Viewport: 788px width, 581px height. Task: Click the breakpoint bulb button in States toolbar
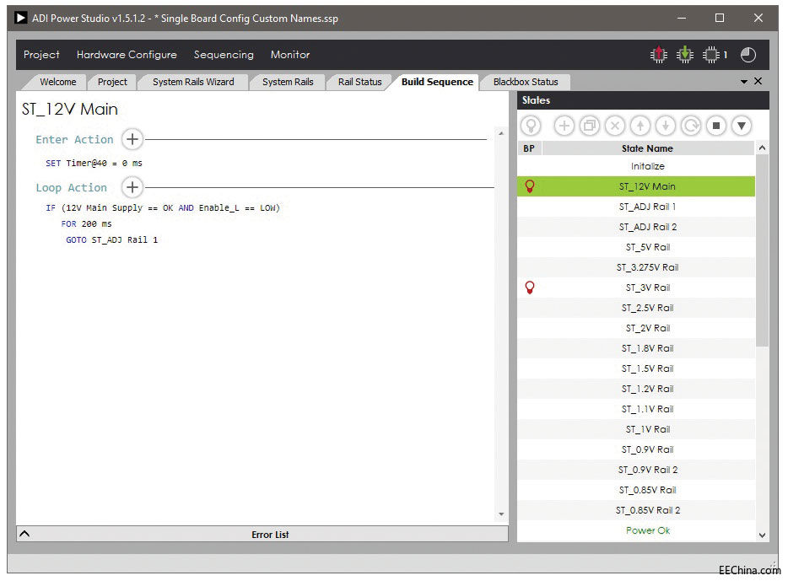click(531, 126)
